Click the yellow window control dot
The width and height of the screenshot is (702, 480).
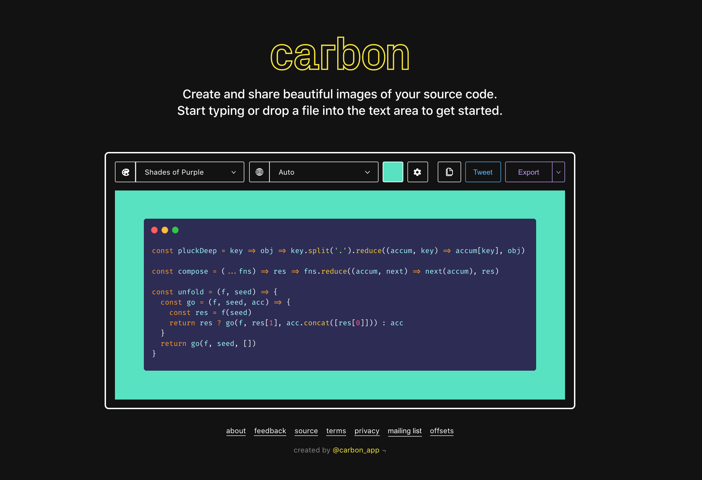[165, 230]
